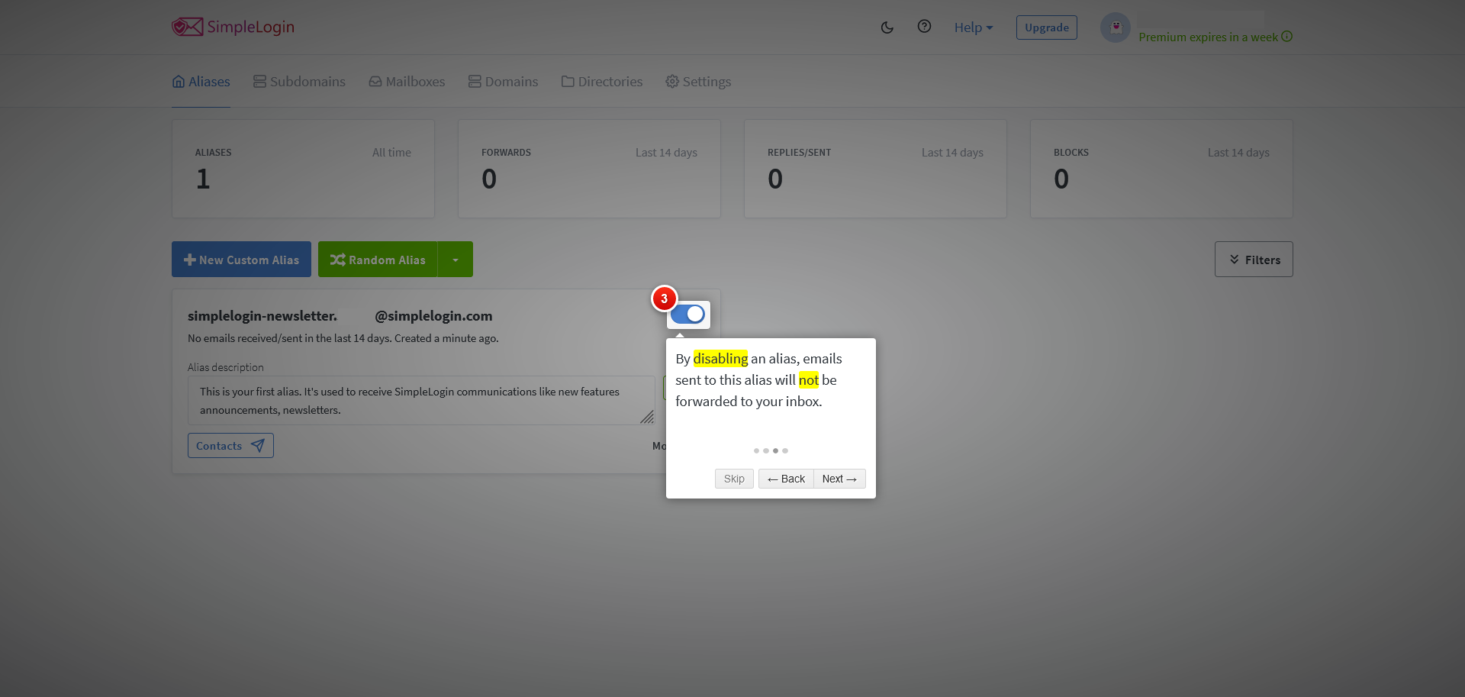Screen dimensions: 1465x697
Task: Click the SimpleLogin logo icon
Action: point(187,27)
